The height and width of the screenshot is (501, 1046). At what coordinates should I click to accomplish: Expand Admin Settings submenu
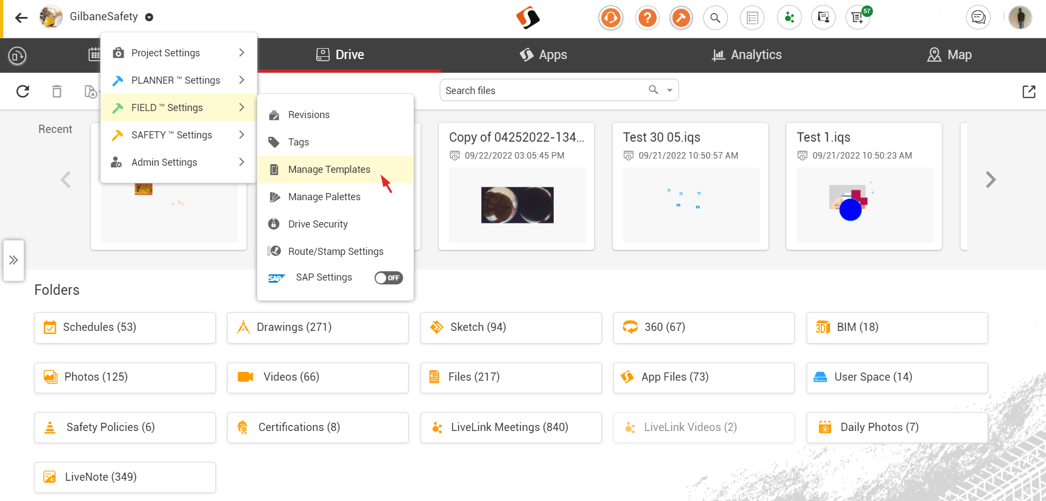pos(179,162)
